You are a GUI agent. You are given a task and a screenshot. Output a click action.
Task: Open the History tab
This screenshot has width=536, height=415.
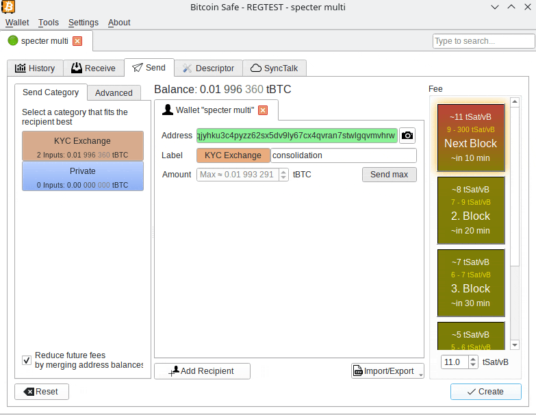(x=35, y=68)
